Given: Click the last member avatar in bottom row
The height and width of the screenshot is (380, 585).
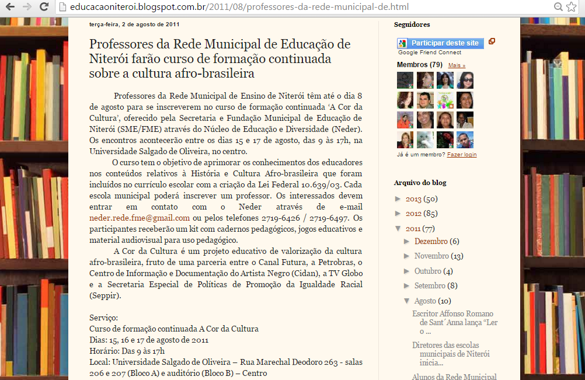Looking at the screenshot, I should pyautogui.click(x=465, y=140).
